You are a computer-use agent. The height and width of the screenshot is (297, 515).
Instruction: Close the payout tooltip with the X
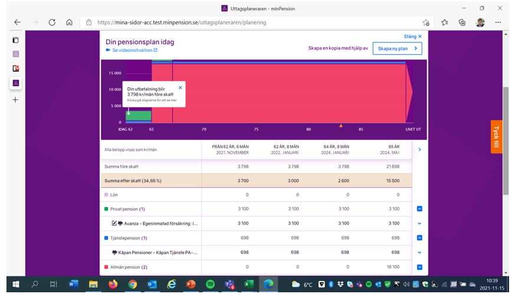tap(180, 88)
